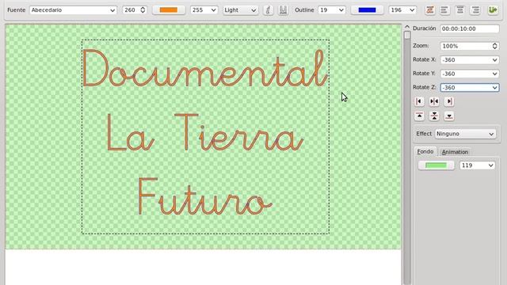This screenshot has height=285, width=507.
Task: Click the Duración timecode field
Action: pyautogui.click(x=470, y=28)
